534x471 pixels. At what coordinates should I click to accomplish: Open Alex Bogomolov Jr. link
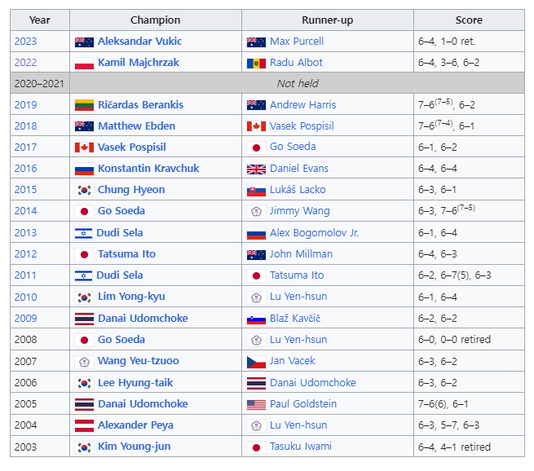pyautogui.click(x=314, y=233)
